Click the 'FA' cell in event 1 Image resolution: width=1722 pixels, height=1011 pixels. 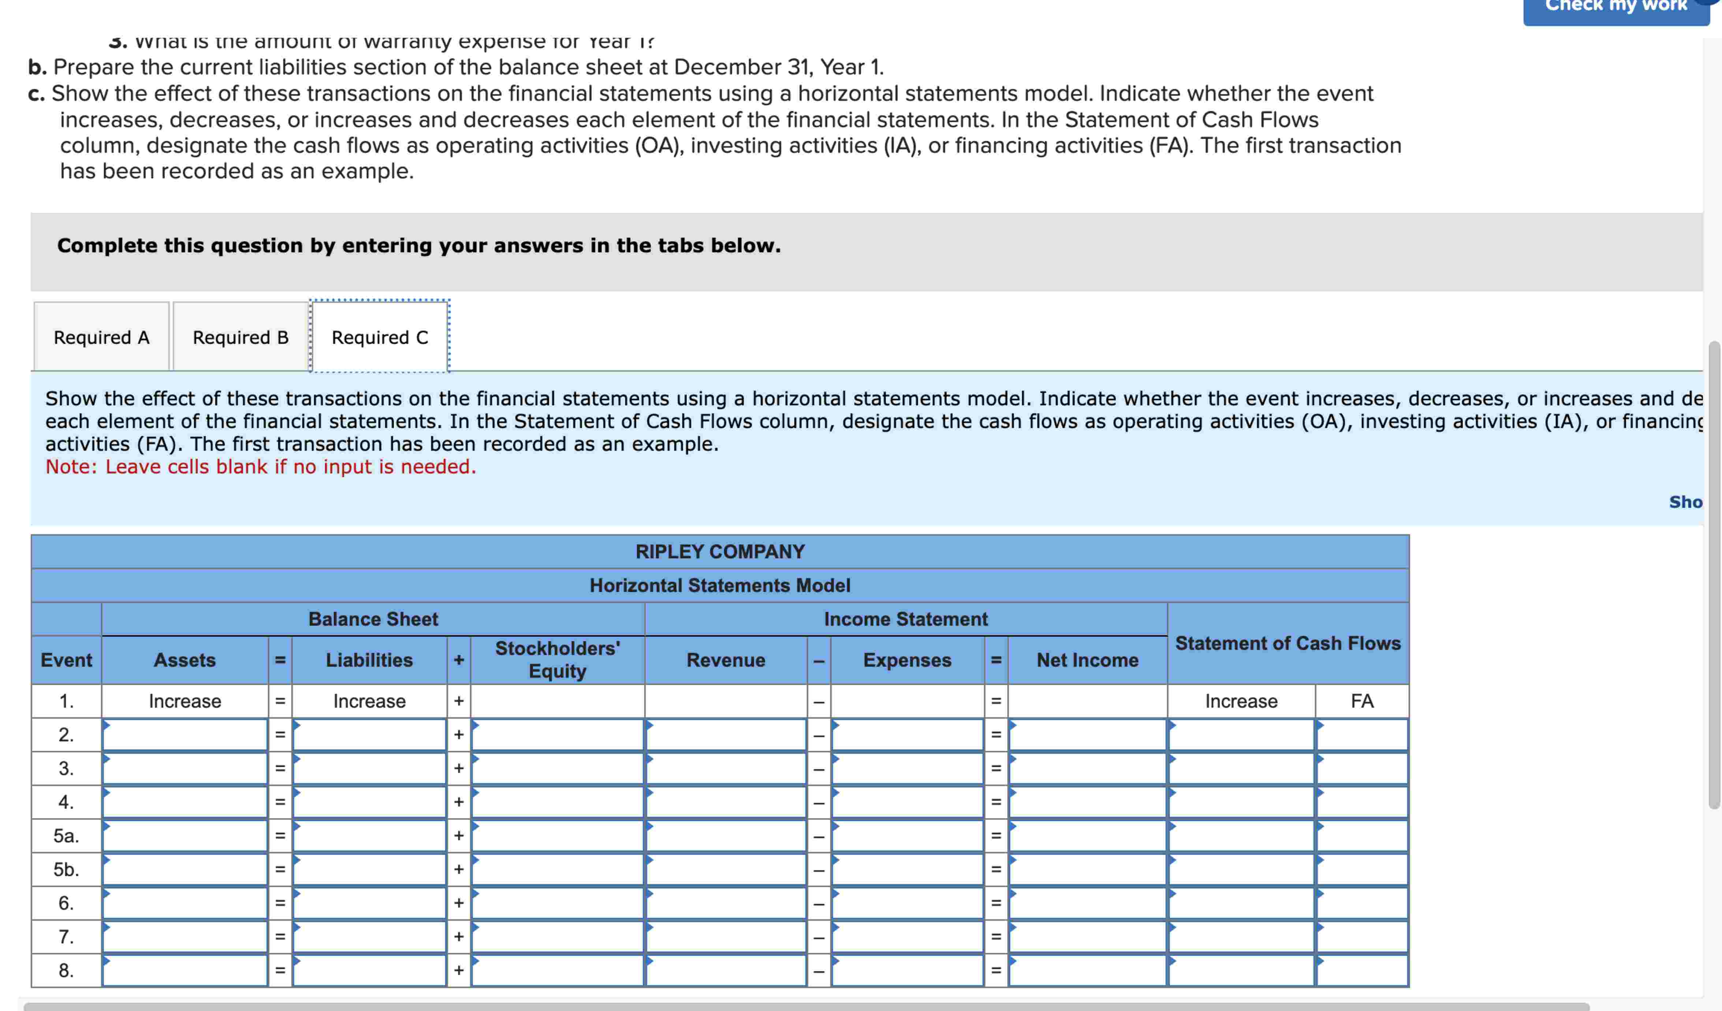(x=1362, y=702)
